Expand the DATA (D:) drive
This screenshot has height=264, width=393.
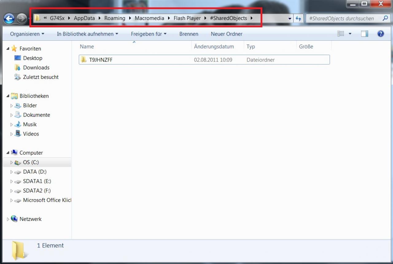(12, 172)
